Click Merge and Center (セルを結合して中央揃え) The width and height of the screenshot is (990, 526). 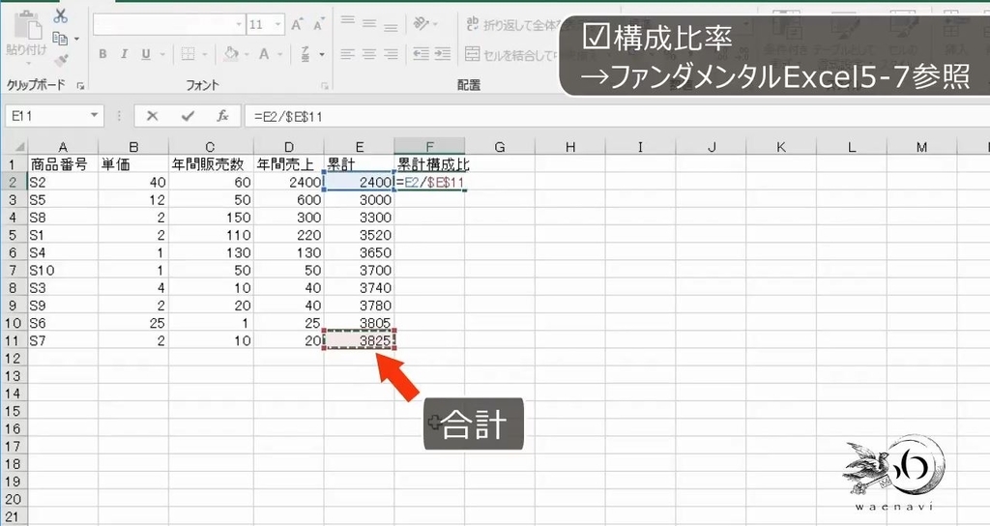click(512, 54)
